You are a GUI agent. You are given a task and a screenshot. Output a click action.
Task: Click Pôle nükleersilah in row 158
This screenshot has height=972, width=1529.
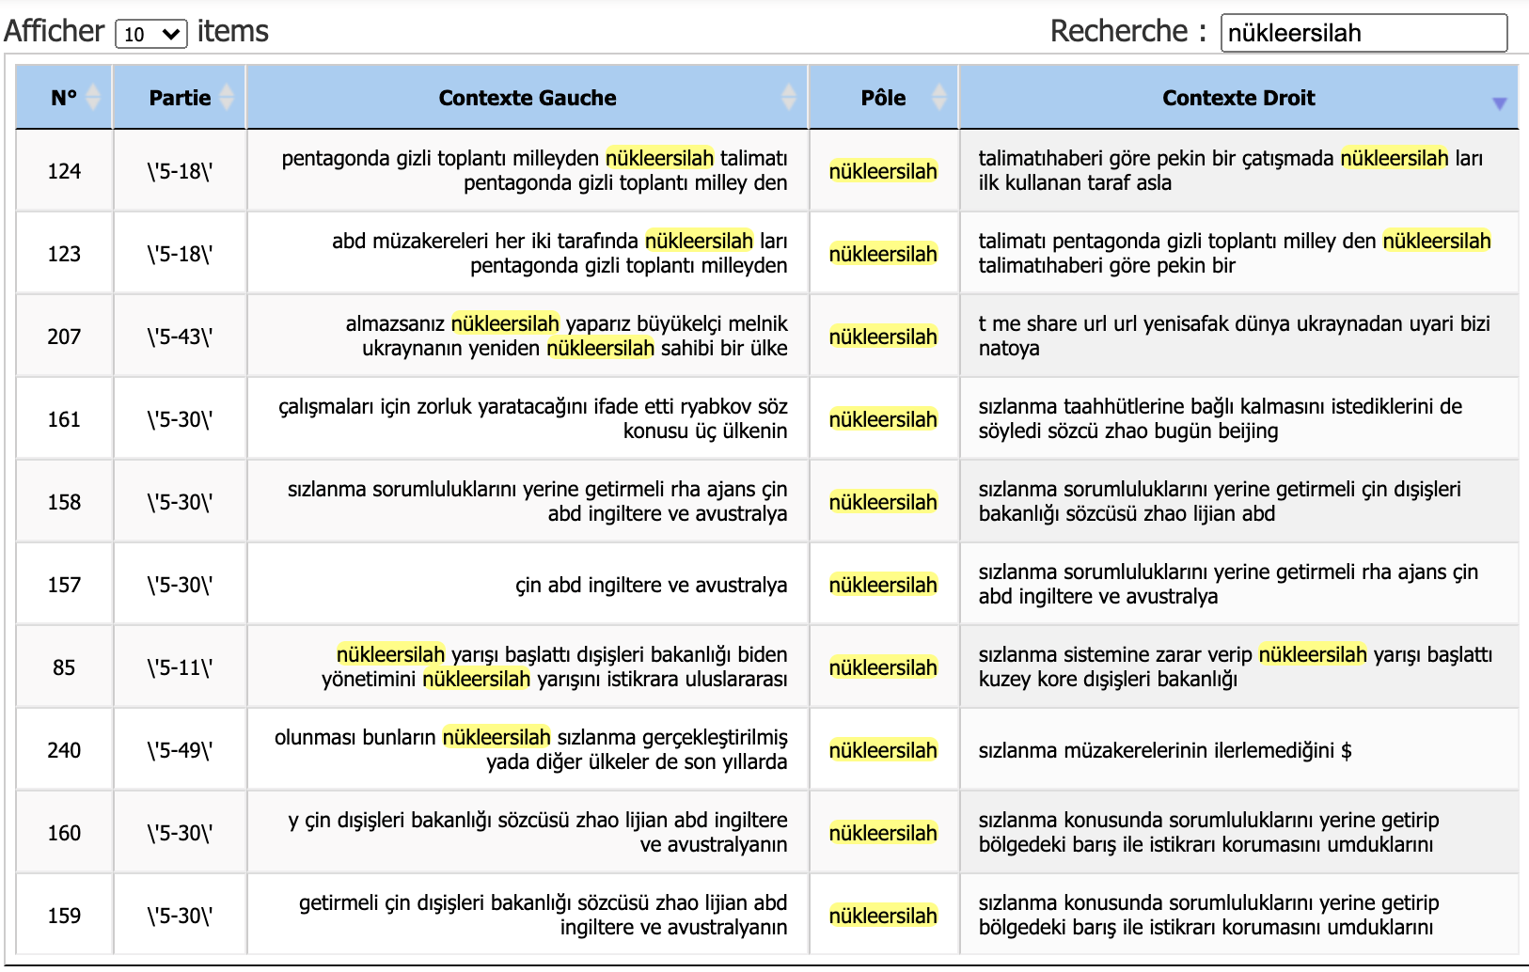[883, 502]
